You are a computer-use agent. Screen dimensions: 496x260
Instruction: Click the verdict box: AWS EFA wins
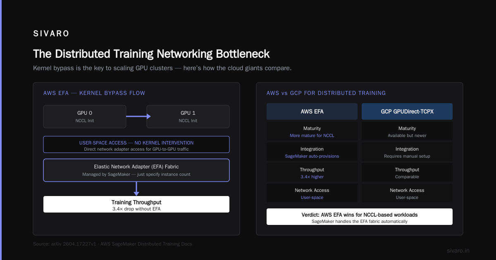(x=360, y=217)
